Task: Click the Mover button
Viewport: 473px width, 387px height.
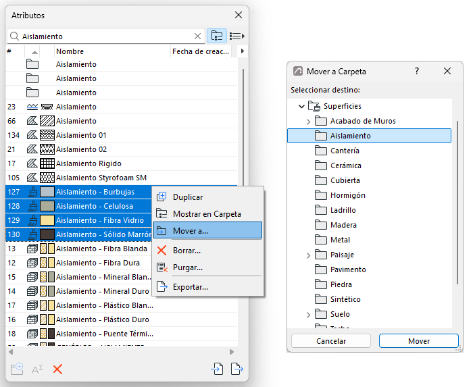Action: pos(419,341)
